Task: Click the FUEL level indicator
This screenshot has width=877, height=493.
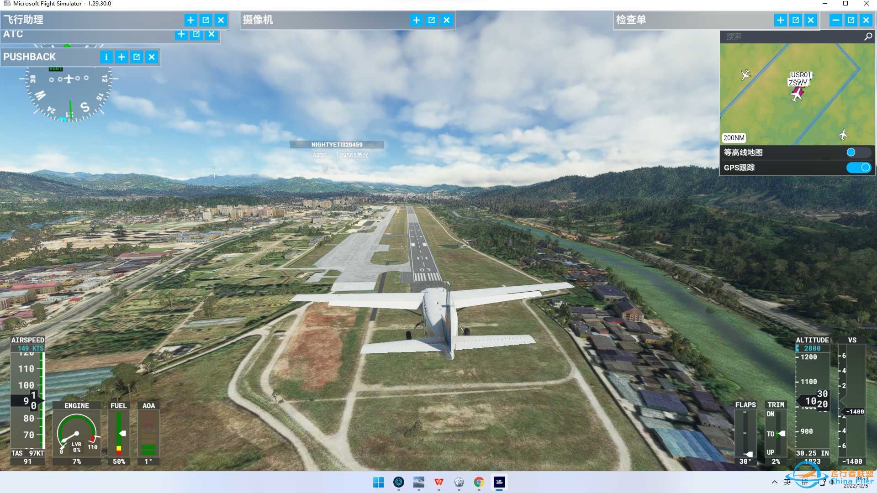Action: [119, 434]
